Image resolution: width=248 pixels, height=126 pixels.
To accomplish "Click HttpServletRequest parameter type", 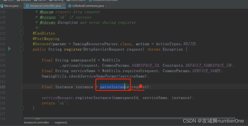I will 104,49.
